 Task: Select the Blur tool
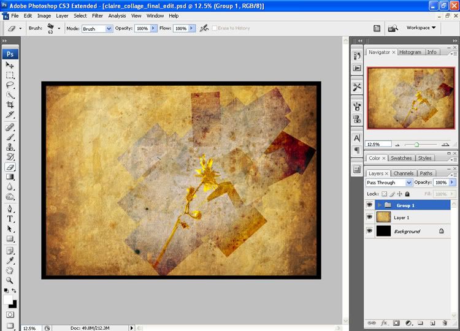(10, 187)
